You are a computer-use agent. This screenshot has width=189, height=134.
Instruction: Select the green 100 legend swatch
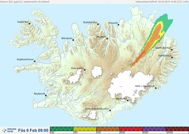[61, 129]
